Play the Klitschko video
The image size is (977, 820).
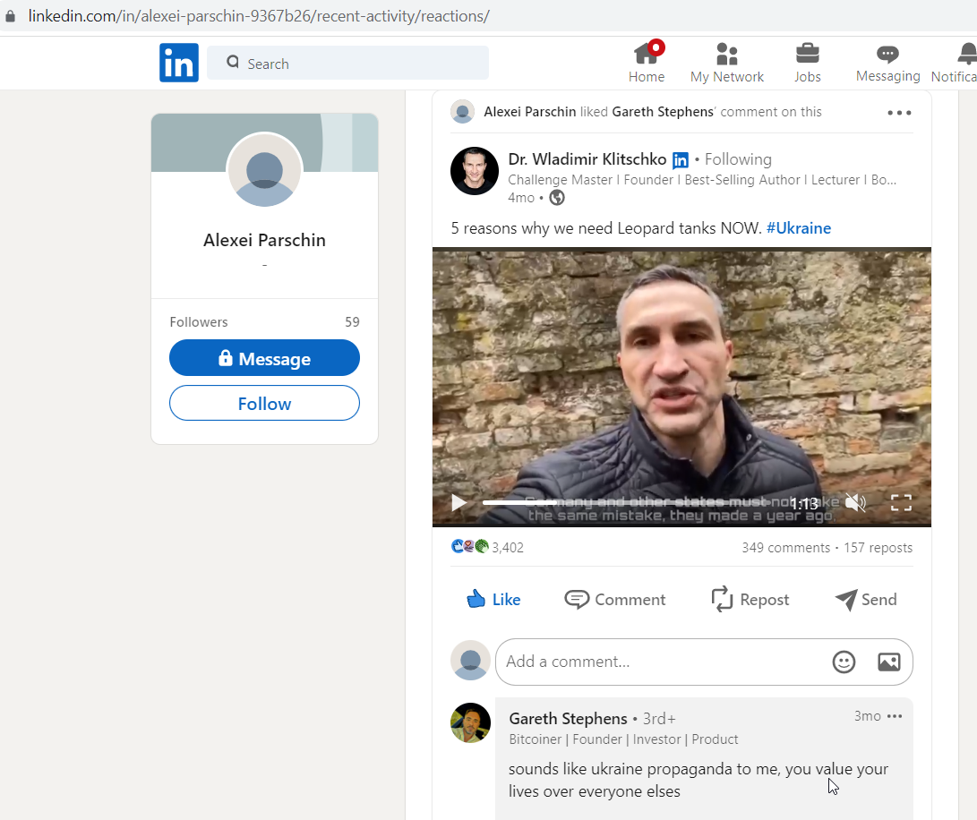coord(459,502)
